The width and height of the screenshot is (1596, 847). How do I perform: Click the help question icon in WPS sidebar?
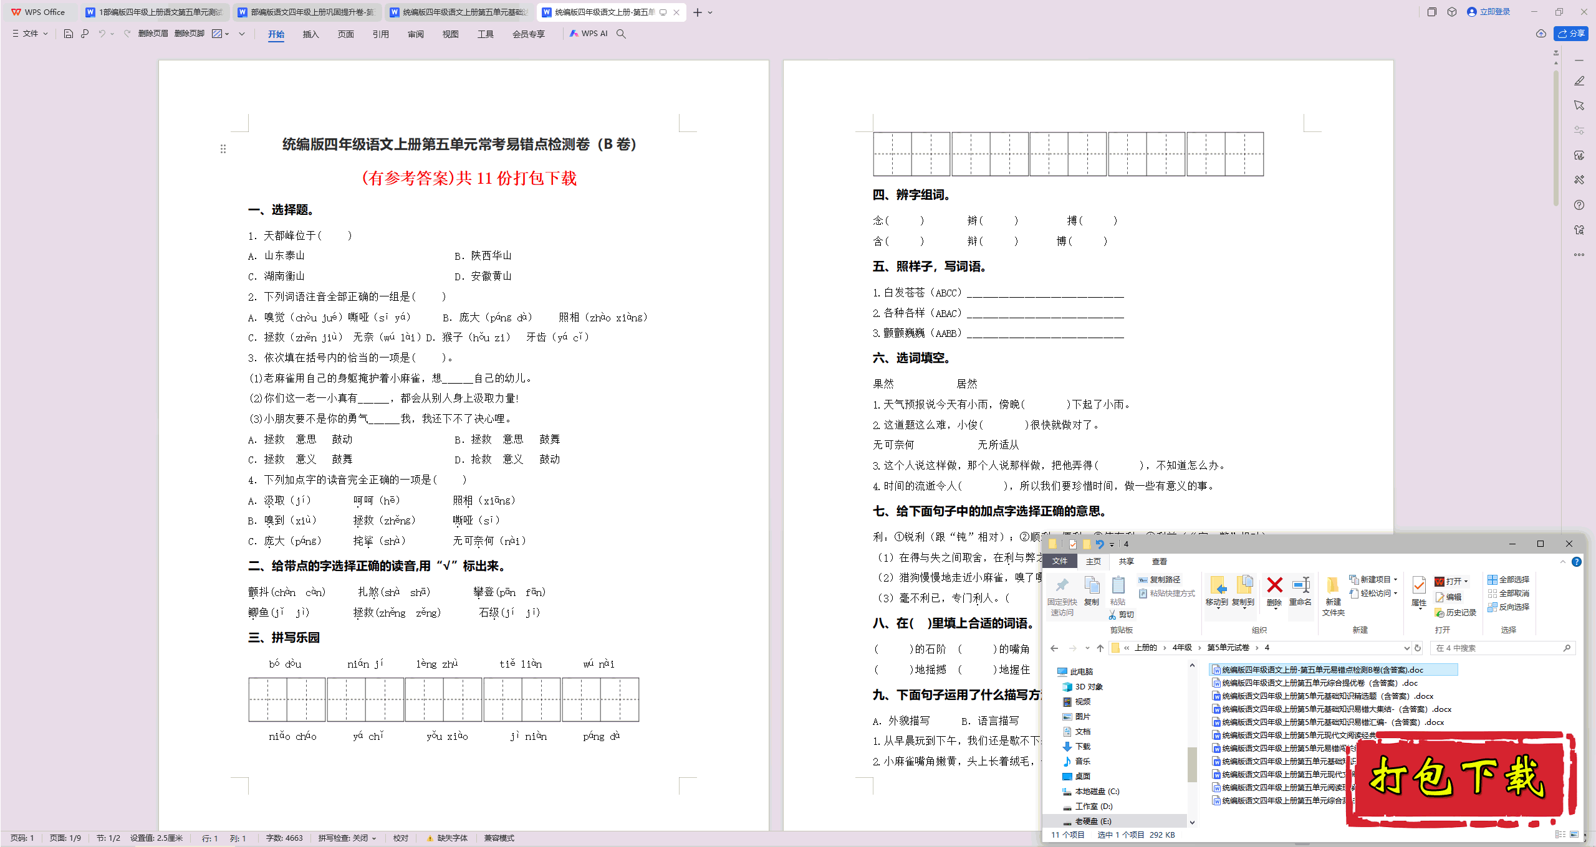tap(1579, 205)
